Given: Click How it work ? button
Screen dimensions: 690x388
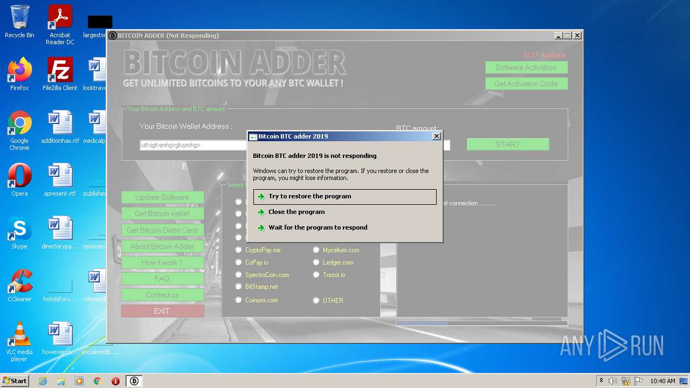Looking at the screenshot, I should pyautogui.click(x=162, y=262).
